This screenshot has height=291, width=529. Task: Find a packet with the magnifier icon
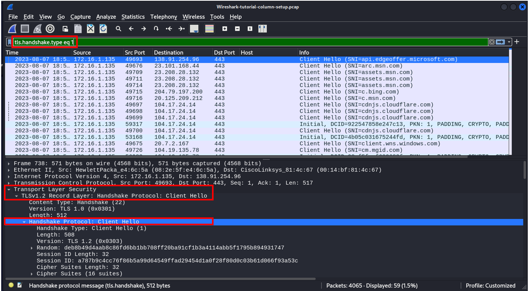[x=118, y=29]
